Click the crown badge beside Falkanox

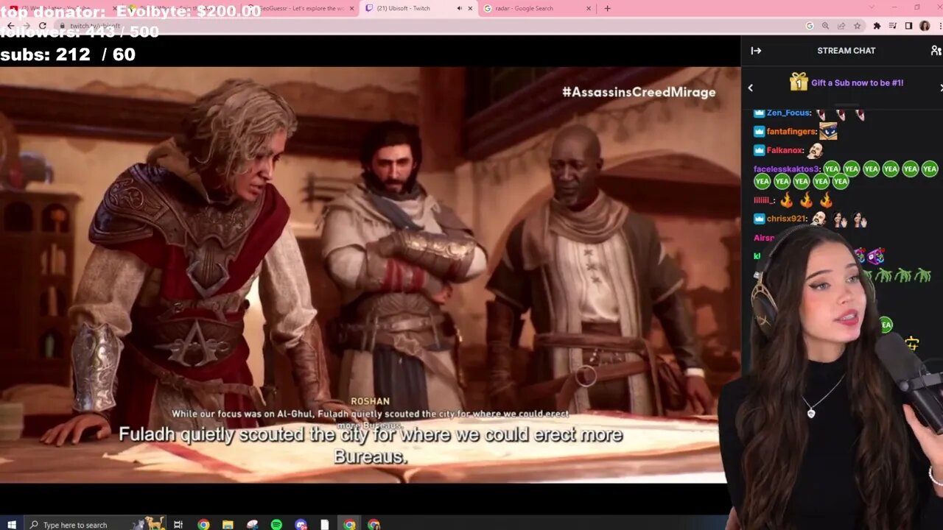[759, 150]
